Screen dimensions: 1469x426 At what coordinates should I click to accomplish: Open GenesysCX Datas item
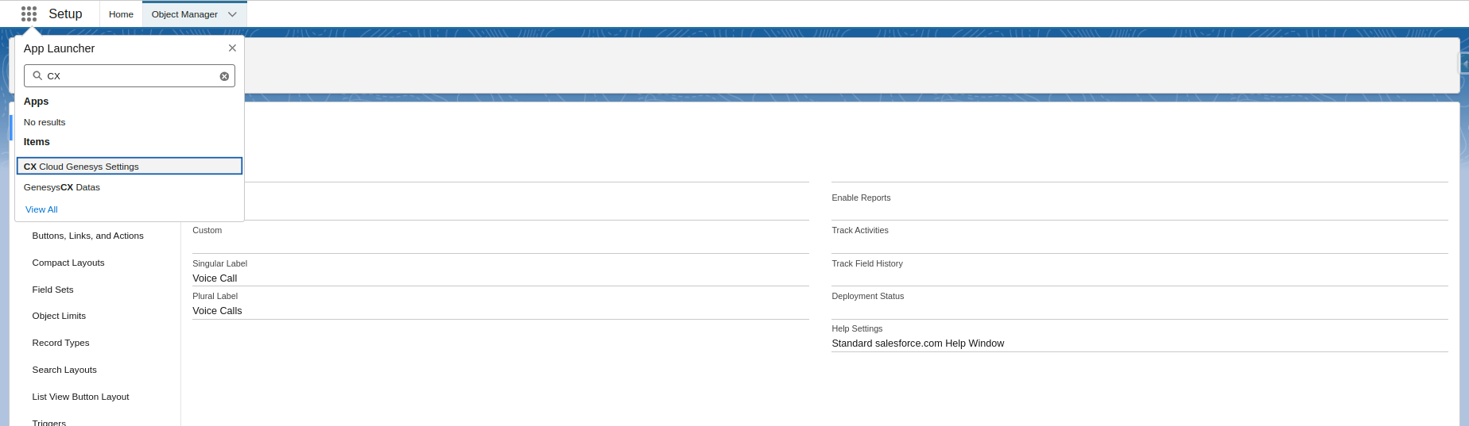62,187
